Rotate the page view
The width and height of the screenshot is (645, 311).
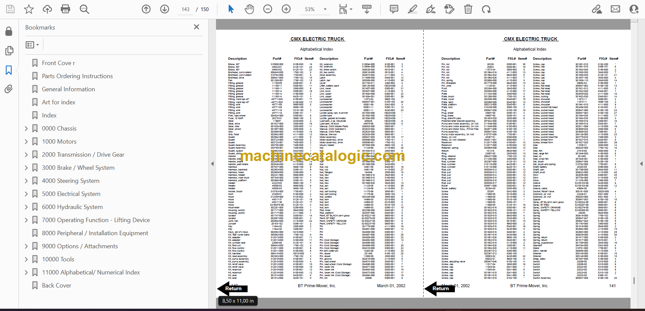(x=486, y=9)
